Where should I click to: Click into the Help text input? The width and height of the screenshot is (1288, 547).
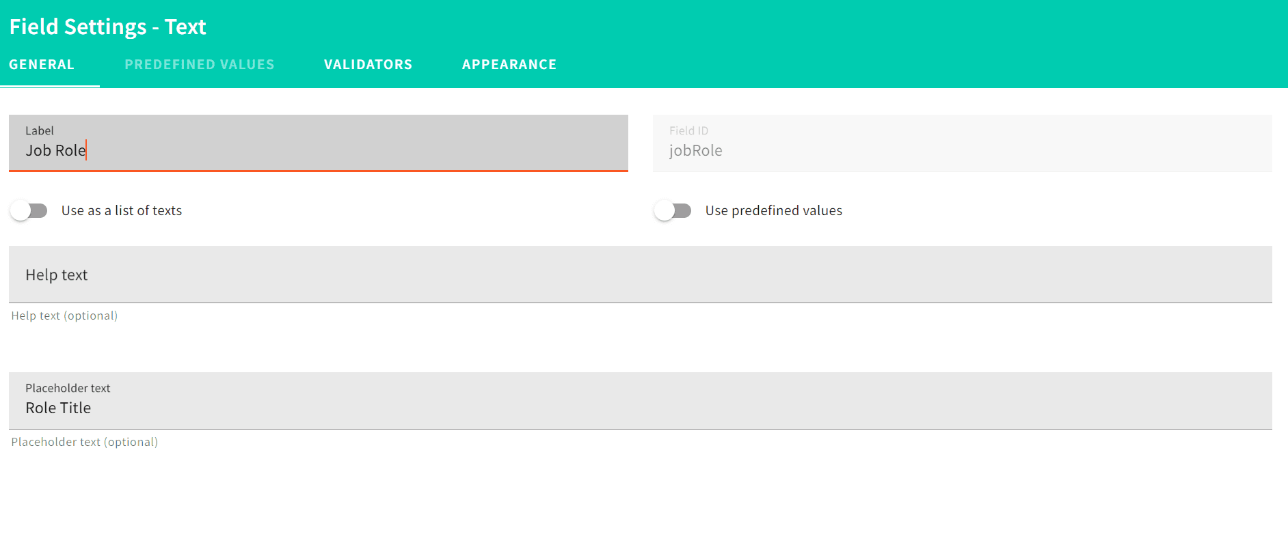click(640, 275)
